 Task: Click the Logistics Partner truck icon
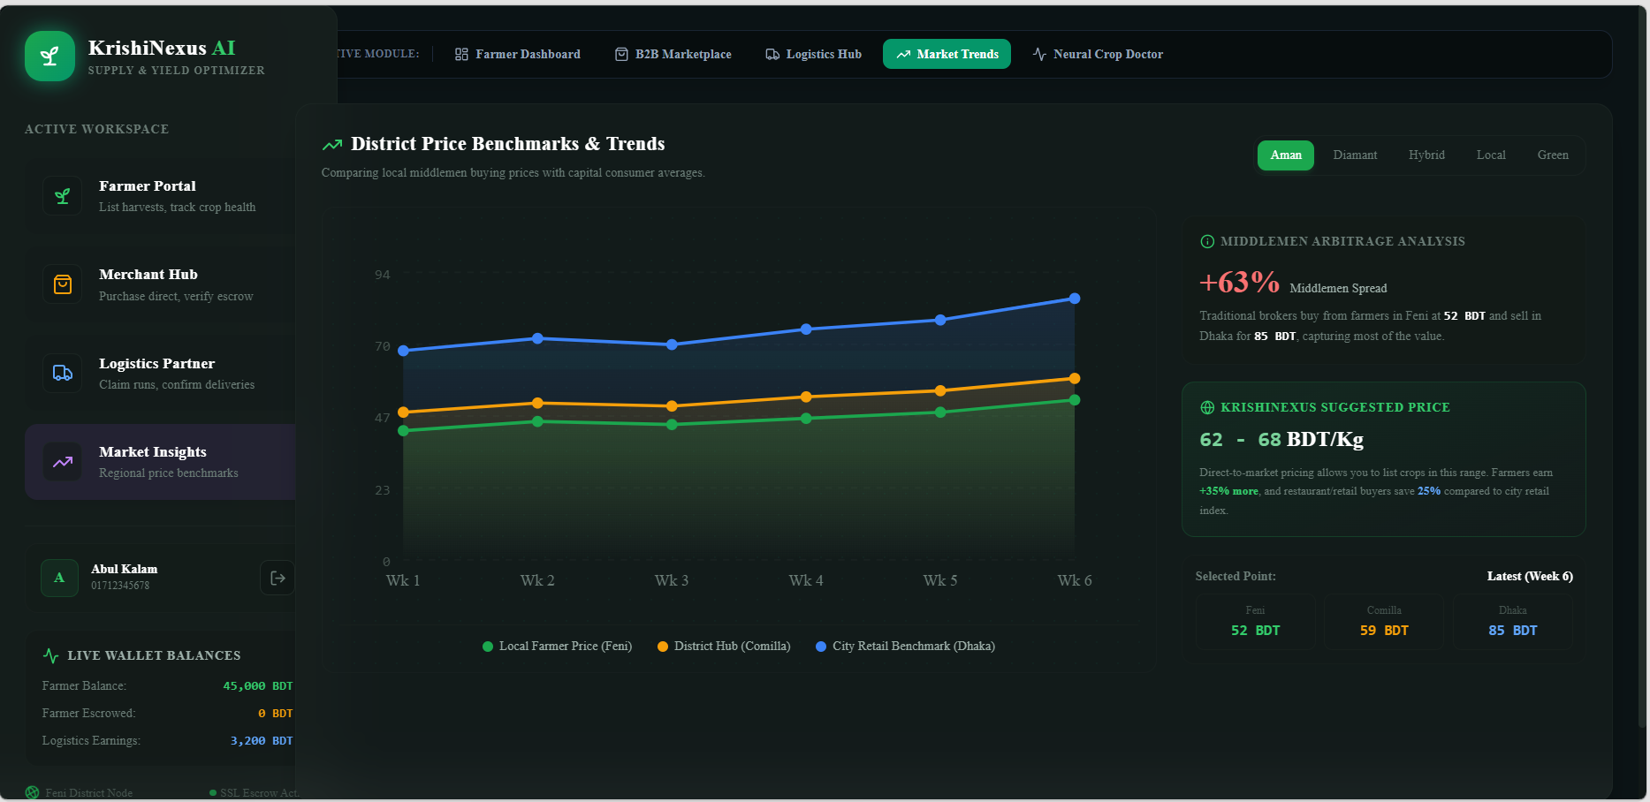63,374
